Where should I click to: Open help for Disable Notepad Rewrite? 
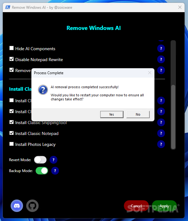(161, 59)
